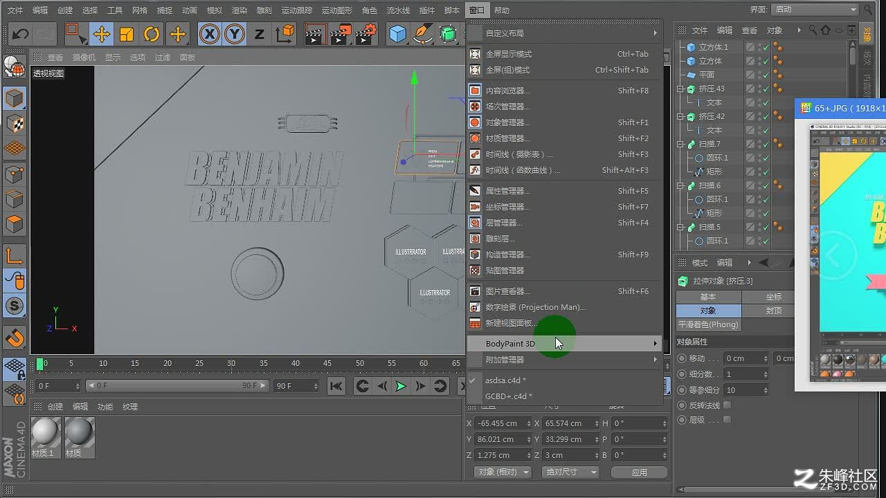Expand the 附加管理器 submenu
Screen dimensions: 886x498
click(563, 360)
